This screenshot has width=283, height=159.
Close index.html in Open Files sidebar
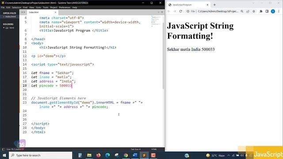[x=4, y=17]
